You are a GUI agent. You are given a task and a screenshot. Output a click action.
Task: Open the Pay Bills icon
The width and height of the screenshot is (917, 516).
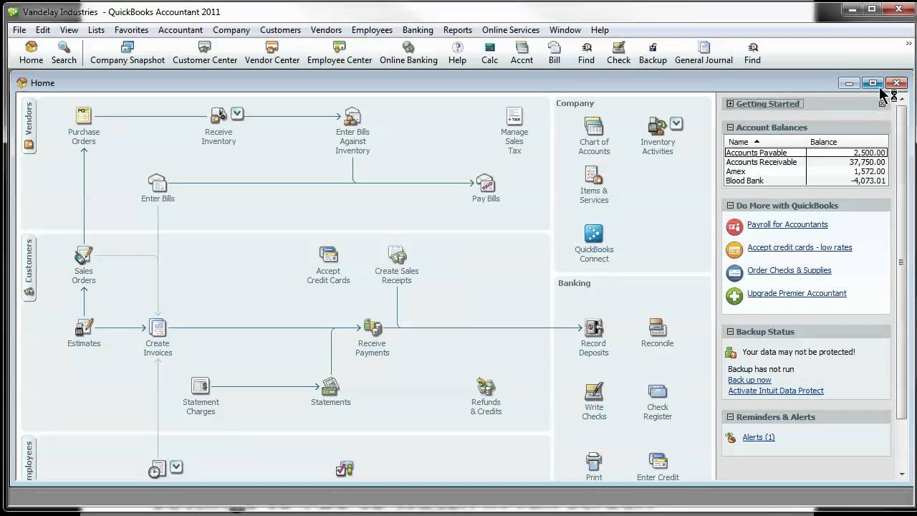[x=486, y=183]
